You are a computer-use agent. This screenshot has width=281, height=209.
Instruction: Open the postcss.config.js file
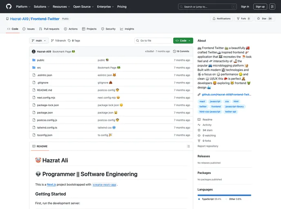pos(47,120)
